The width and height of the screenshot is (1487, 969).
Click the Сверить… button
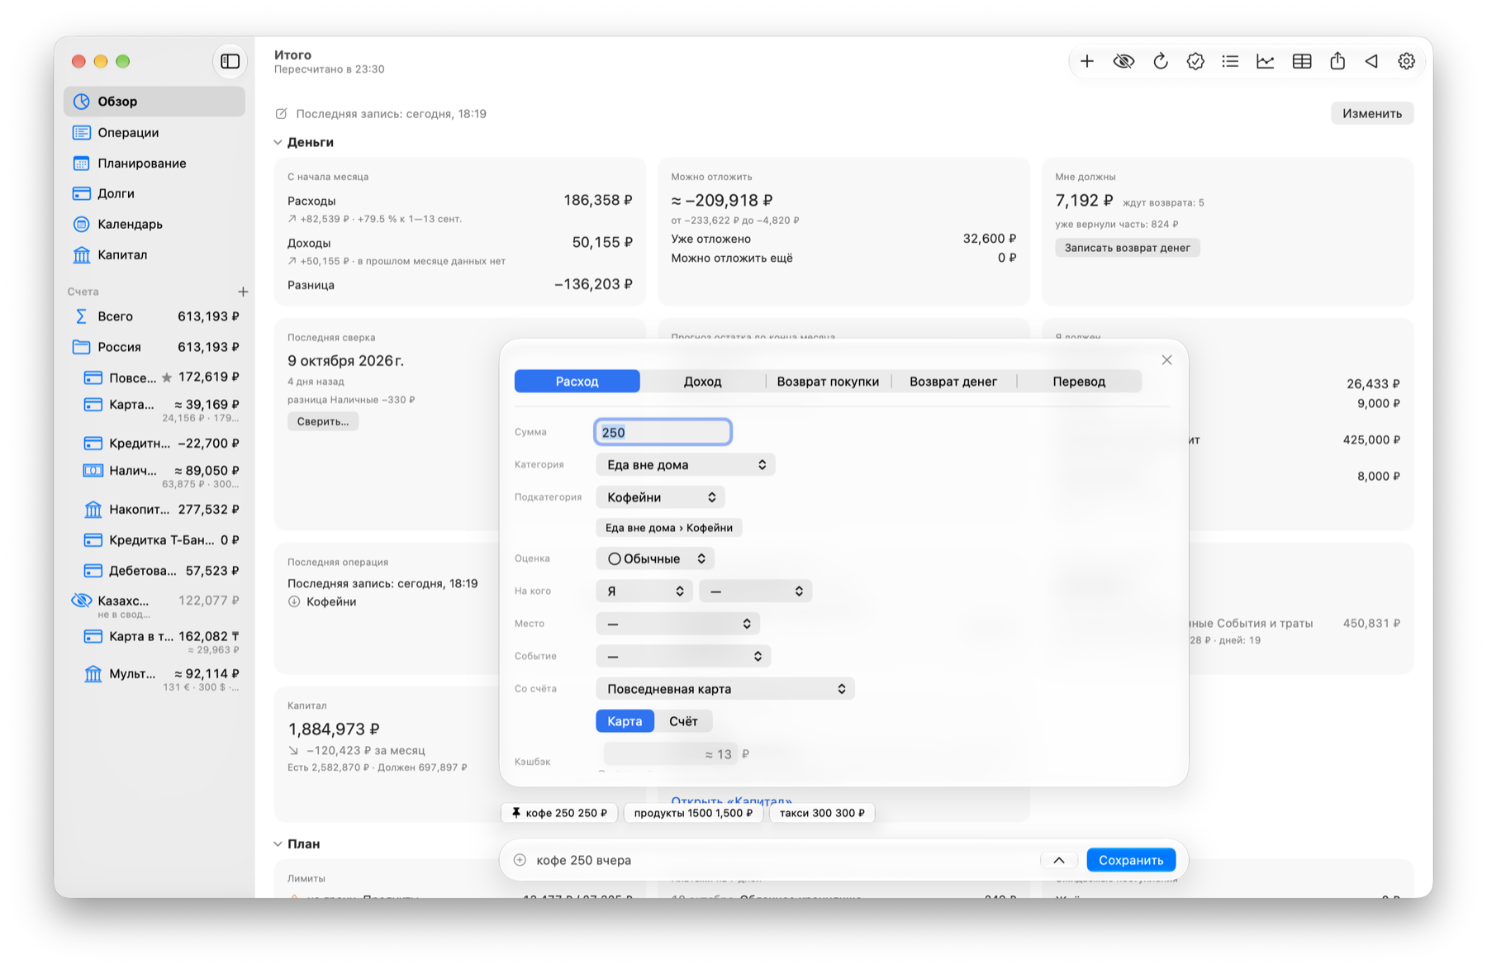(x=323, y=421)
